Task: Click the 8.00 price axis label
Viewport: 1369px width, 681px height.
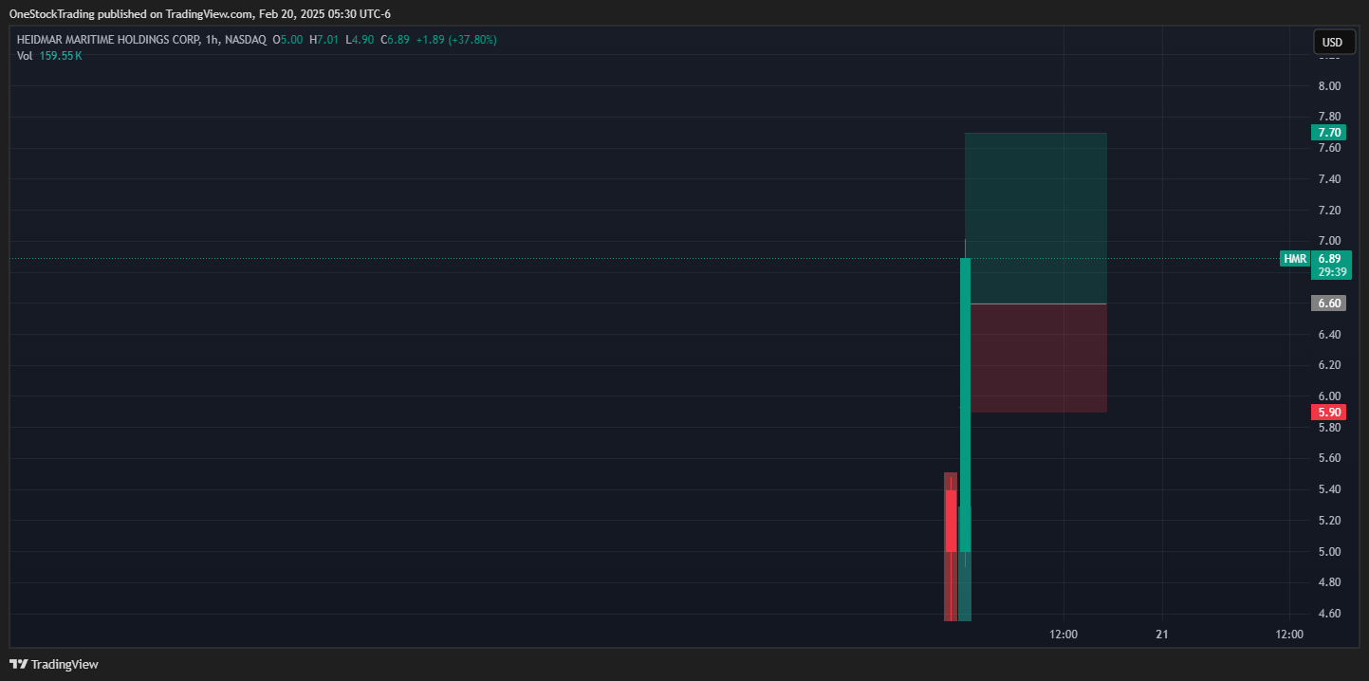Action: point(1329,86)
